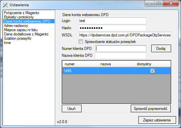This screenshot has height=128, width=181.
Task: Select the 1495 cell in the table
Action: (80, 71)
